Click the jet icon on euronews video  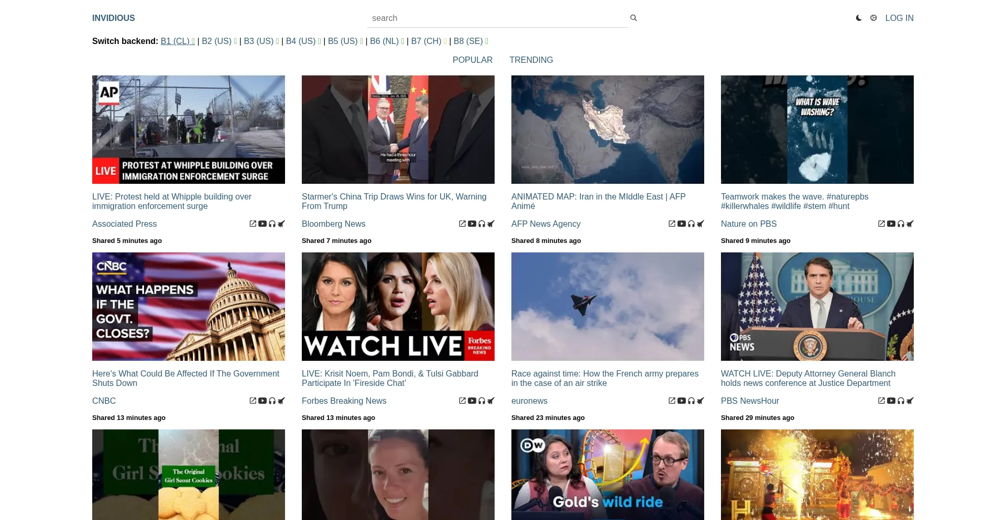pos(701,401)
